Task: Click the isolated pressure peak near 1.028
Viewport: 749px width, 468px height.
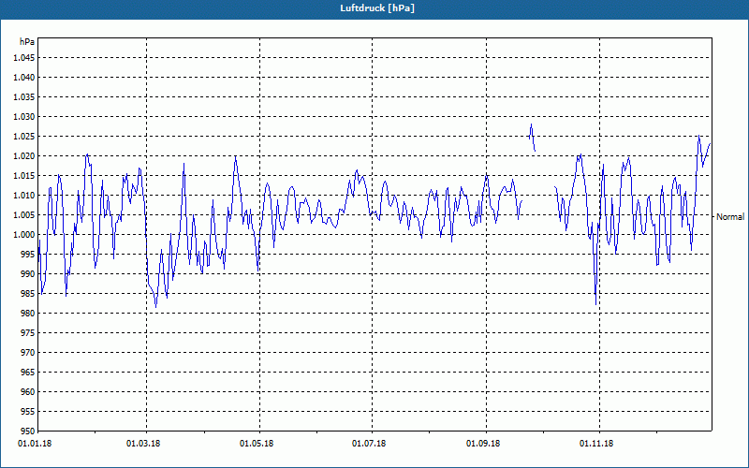Action: pyautogui.click(x=532, y=138)
